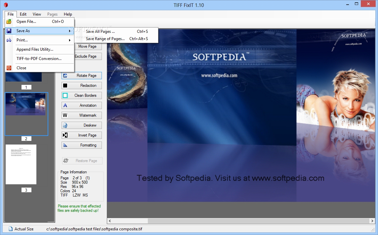Click the TIFF LZW MS info text
Viewport: 378px width, 235px height.
74,195
